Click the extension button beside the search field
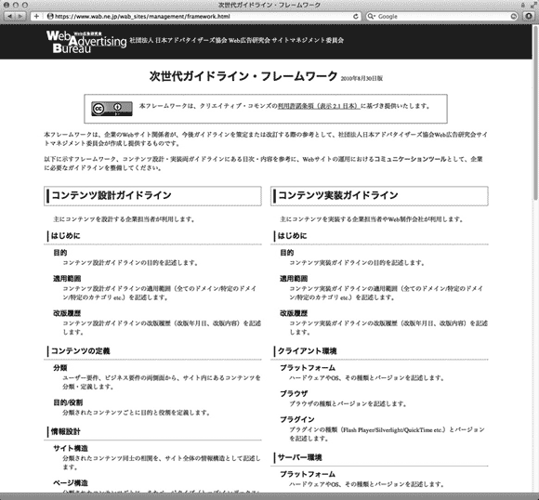Image resolution: width=539 pixels, height=500 pixels. 529,16
